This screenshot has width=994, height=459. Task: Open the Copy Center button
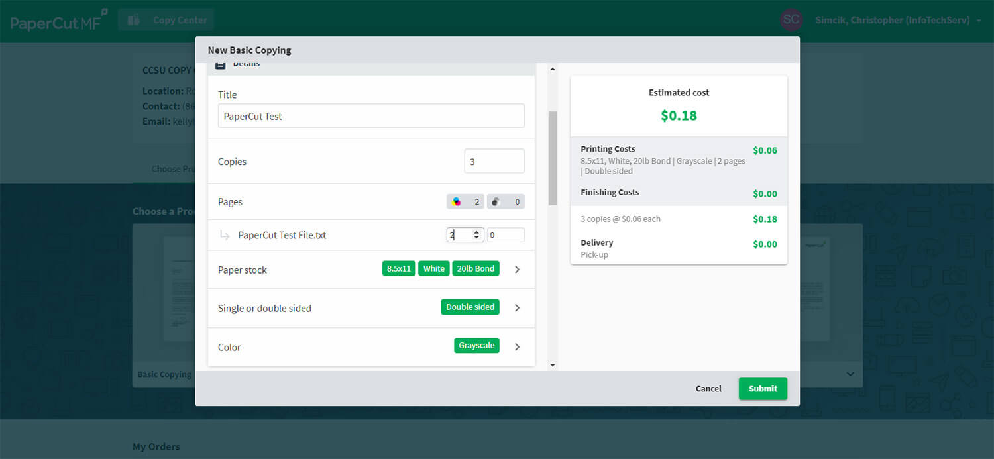point(166,20)
